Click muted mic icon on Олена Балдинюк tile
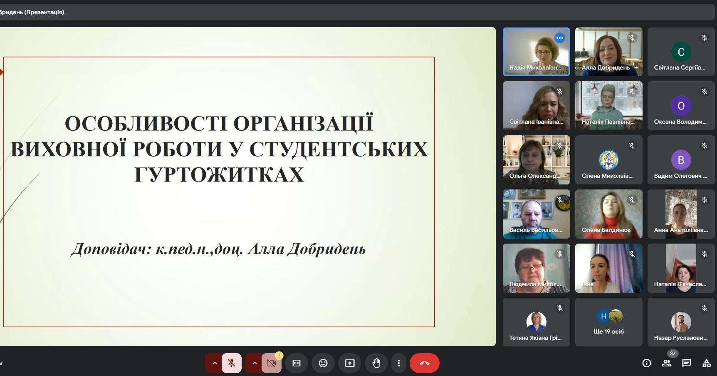This screenshot has height=376, width=717. coord(632,200)
